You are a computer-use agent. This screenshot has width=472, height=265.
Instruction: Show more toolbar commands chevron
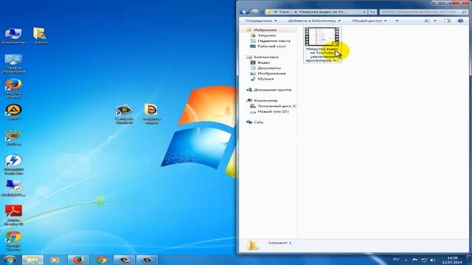pyautogui.click(x=397, y=21)
